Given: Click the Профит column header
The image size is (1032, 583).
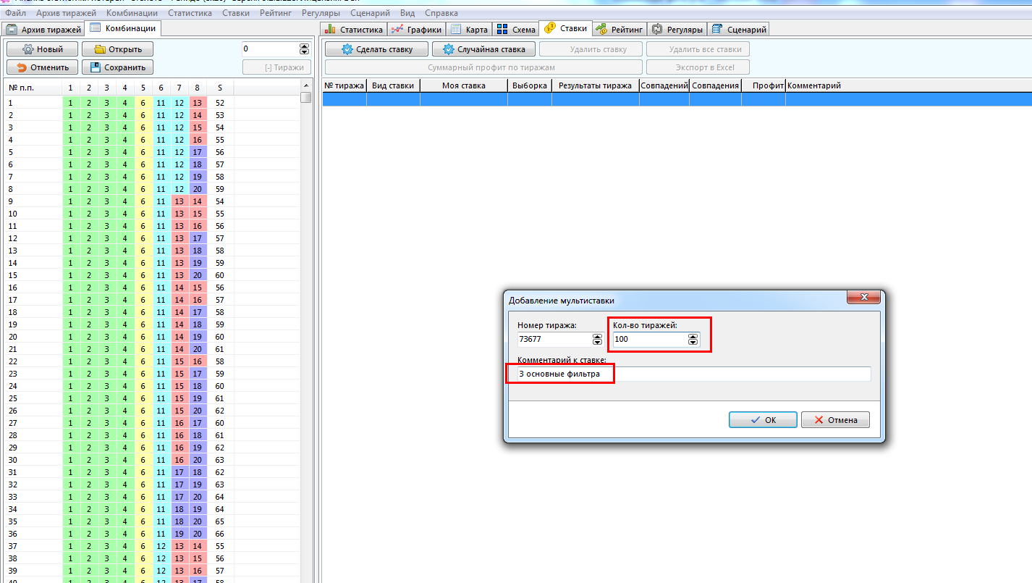Looking at the screenshot, I should click(764, 85).
